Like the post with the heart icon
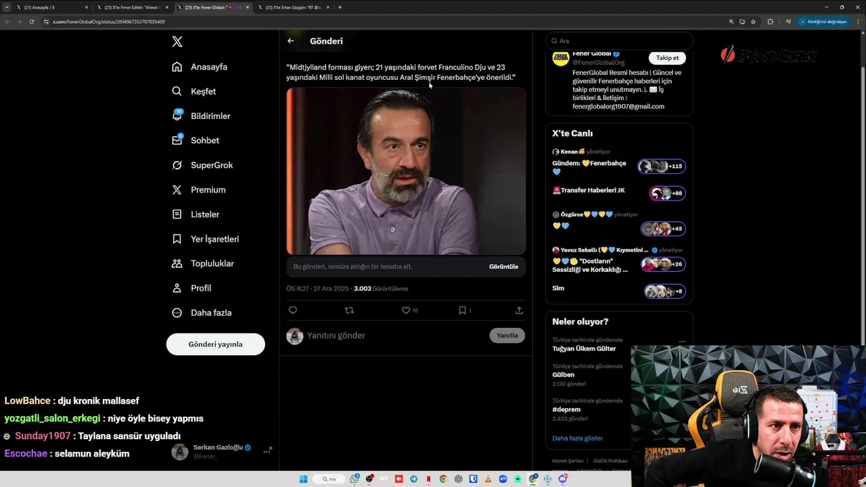 tap(406, 310)
